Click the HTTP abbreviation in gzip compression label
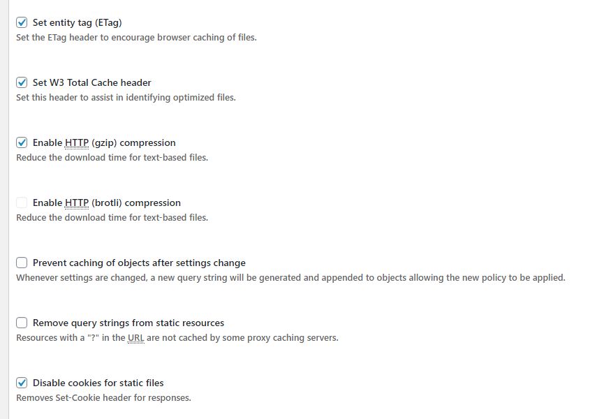The height and width of the screenshot is (419, 597). (x=77, y=143)
